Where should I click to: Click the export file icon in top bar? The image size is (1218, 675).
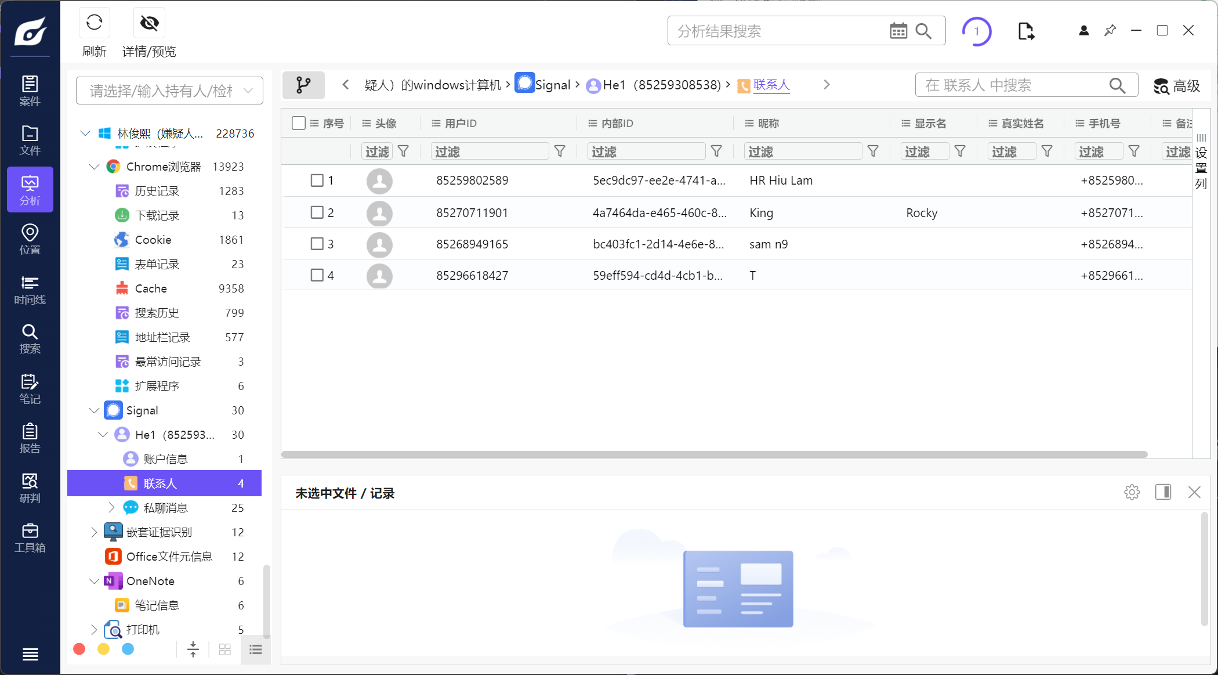(x=1025, y=31)
